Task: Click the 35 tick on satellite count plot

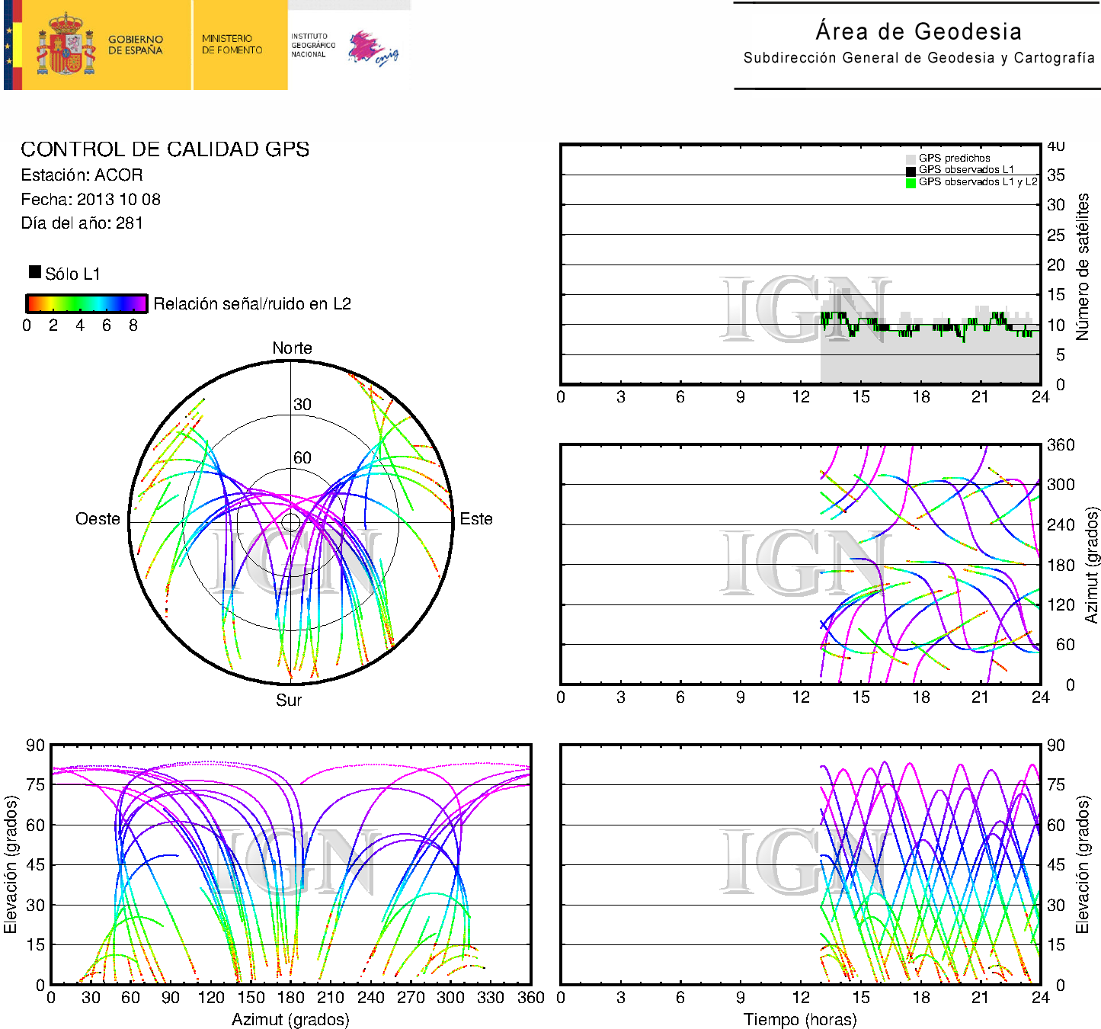Action: [1056, 175]
